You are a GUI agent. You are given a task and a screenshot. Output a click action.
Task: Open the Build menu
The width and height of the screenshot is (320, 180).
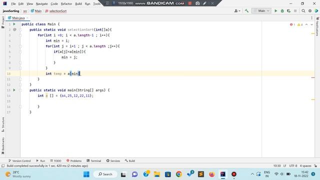pos(78,3)
